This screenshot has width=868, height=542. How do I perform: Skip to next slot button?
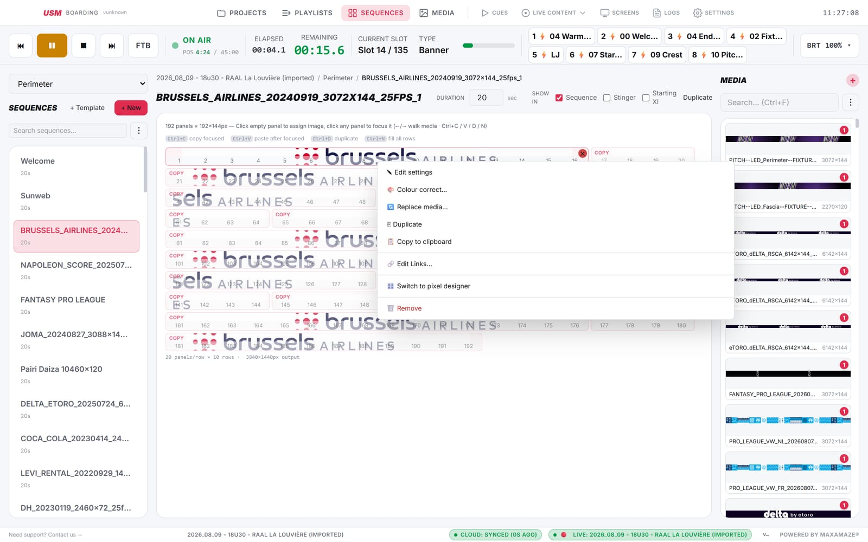[112, 46]
